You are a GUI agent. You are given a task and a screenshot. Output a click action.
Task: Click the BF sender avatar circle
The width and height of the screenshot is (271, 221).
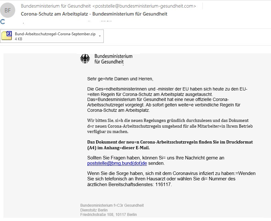coord(7,10)
